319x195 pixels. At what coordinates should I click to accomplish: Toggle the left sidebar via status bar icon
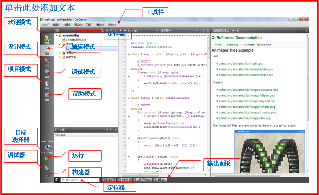pyautogui.click(x=57, y=179)
